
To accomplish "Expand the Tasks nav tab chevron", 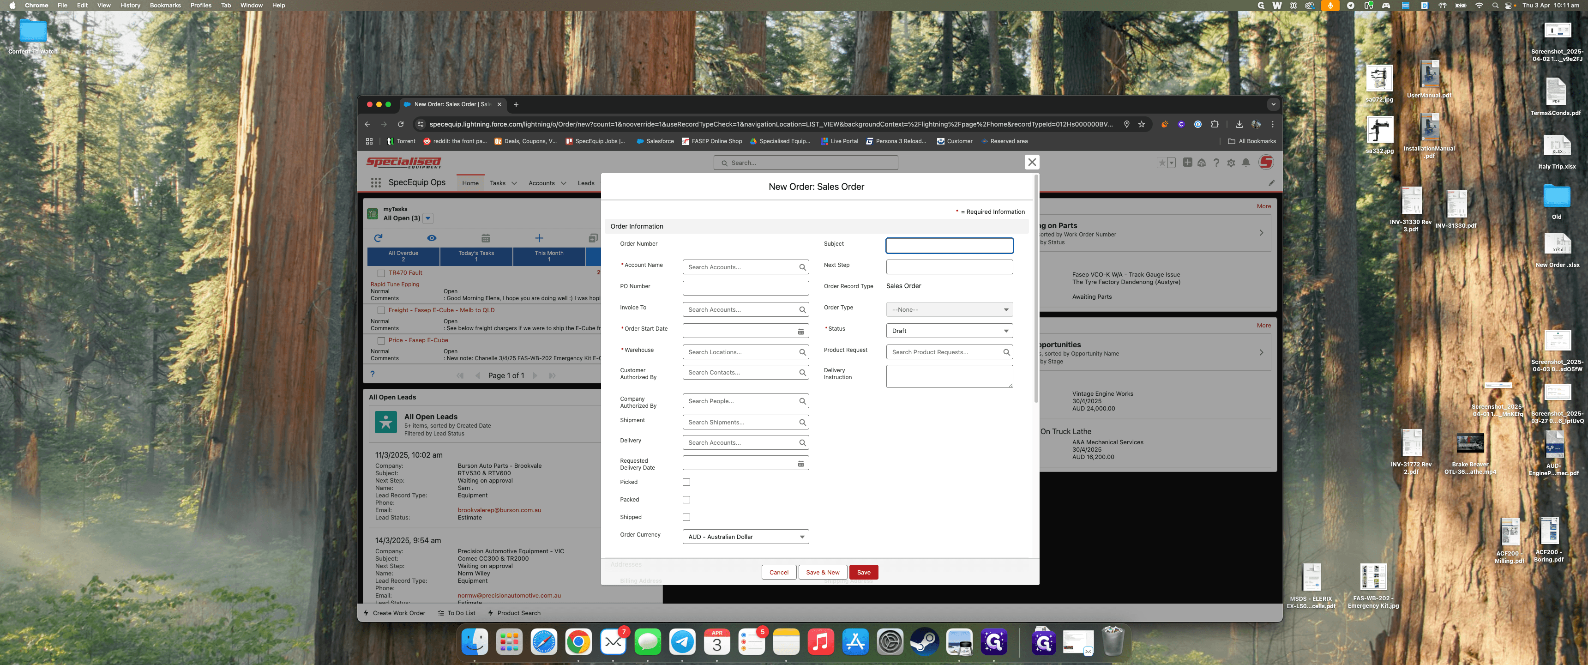I will (x=514, y=183).
